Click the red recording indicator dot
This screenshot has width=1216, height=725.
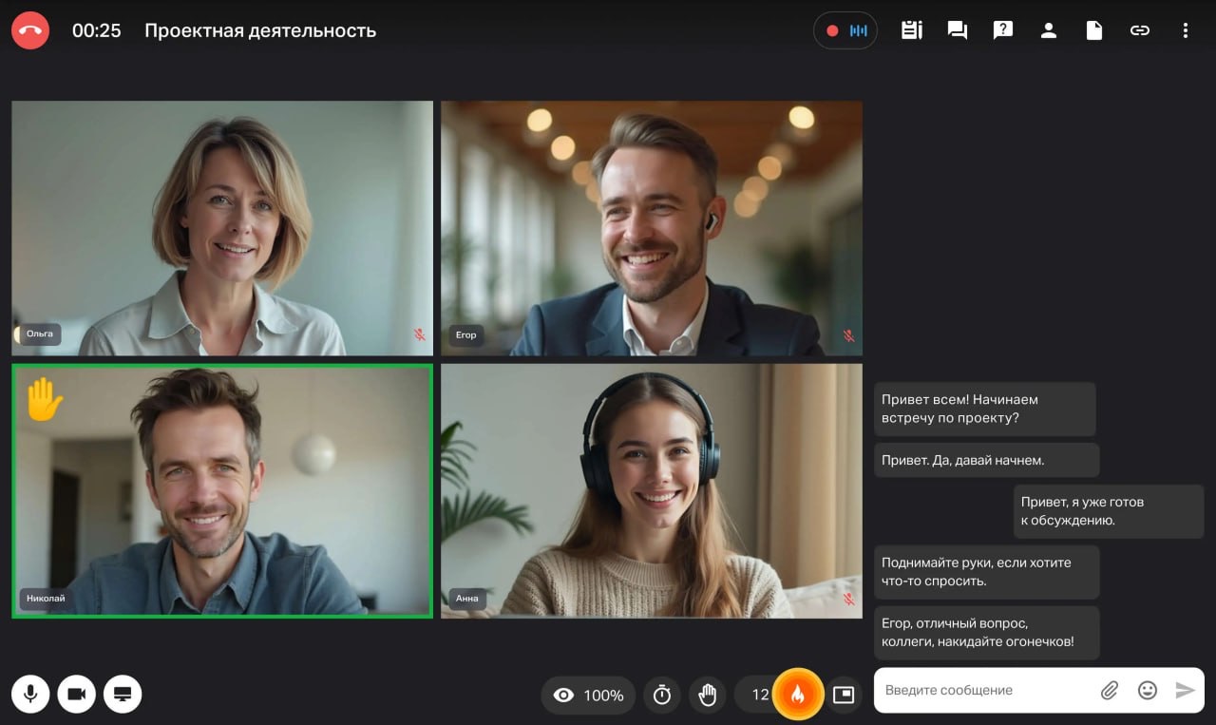(x=832, y=30)
